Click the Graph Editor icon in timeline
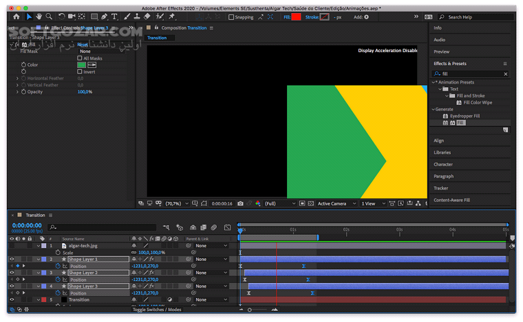This screenshot has height=322, width=523. [x=228, y=227]
